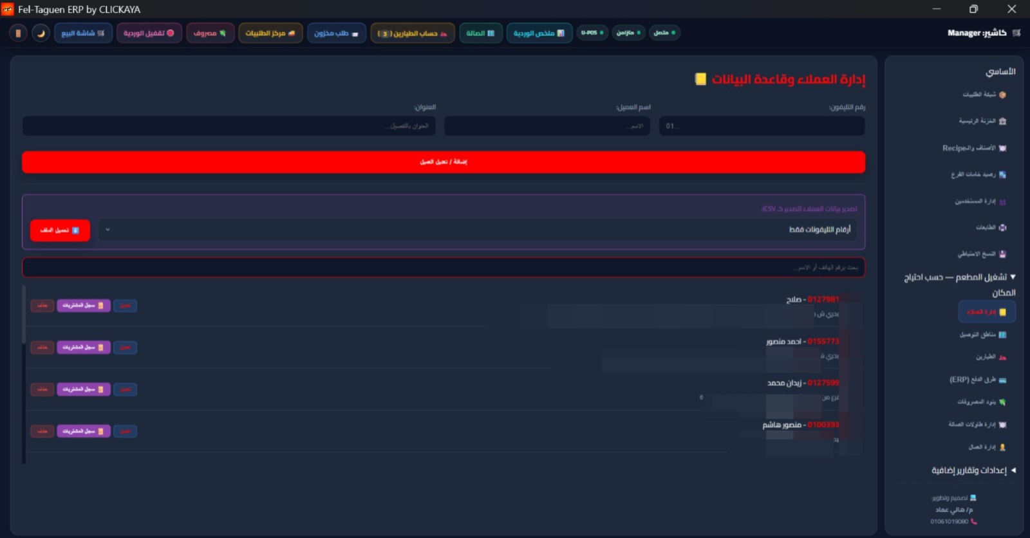
Task: Open الخزنة الرئيسية main treasury in sidebar
Action: coord(982,121)
